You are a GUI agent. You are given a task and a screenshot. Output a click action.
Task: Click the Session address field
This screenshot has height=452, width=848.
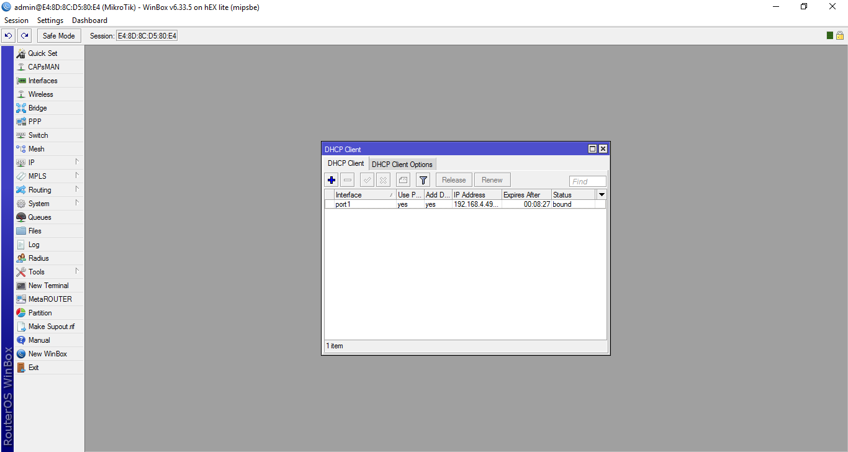pos(147,36)
